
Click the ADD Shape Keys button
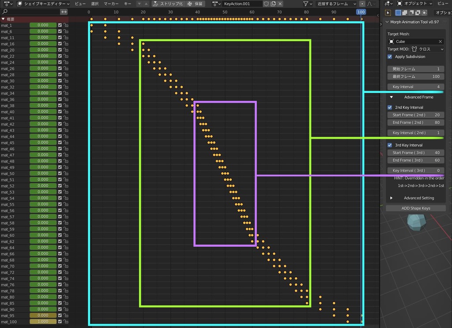click(x=415, y=208)
